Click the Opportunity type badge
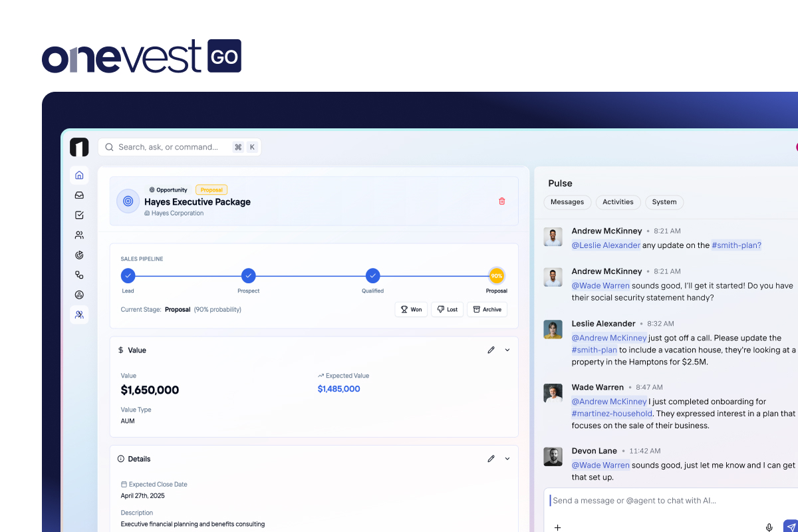This screenshot has height=532, width=798. point(168,190)
